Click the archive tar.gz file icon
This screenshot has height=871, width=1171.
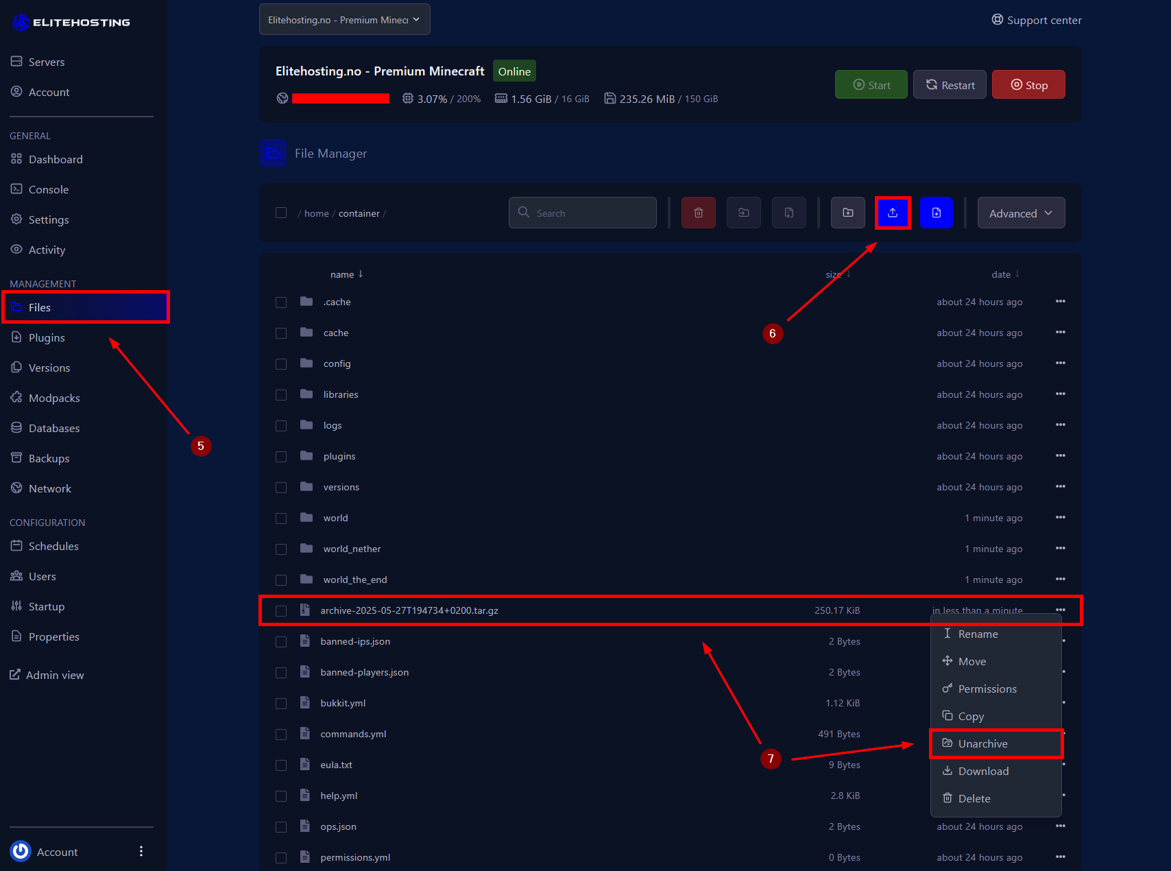305,610
